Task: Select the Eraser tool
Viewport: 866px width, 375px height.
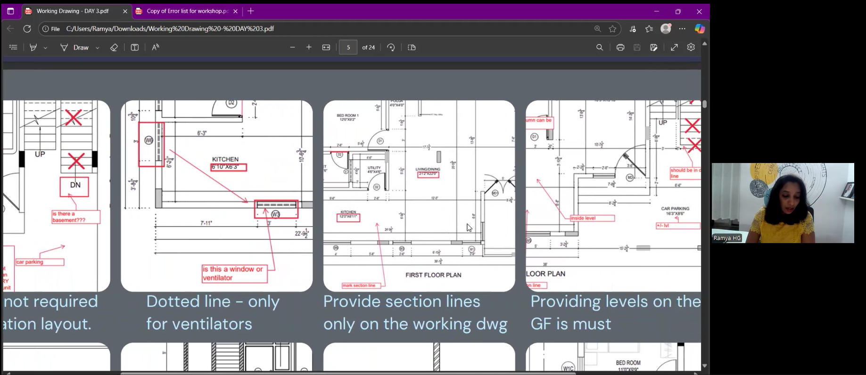Action: 114,48
